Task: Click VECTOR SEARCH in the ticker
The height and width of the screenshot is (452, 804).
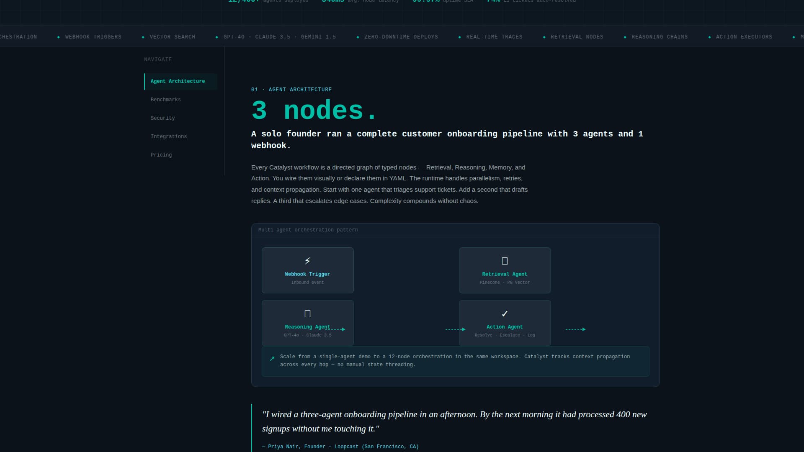Action: pyautogui.click(x=172, y=37)
